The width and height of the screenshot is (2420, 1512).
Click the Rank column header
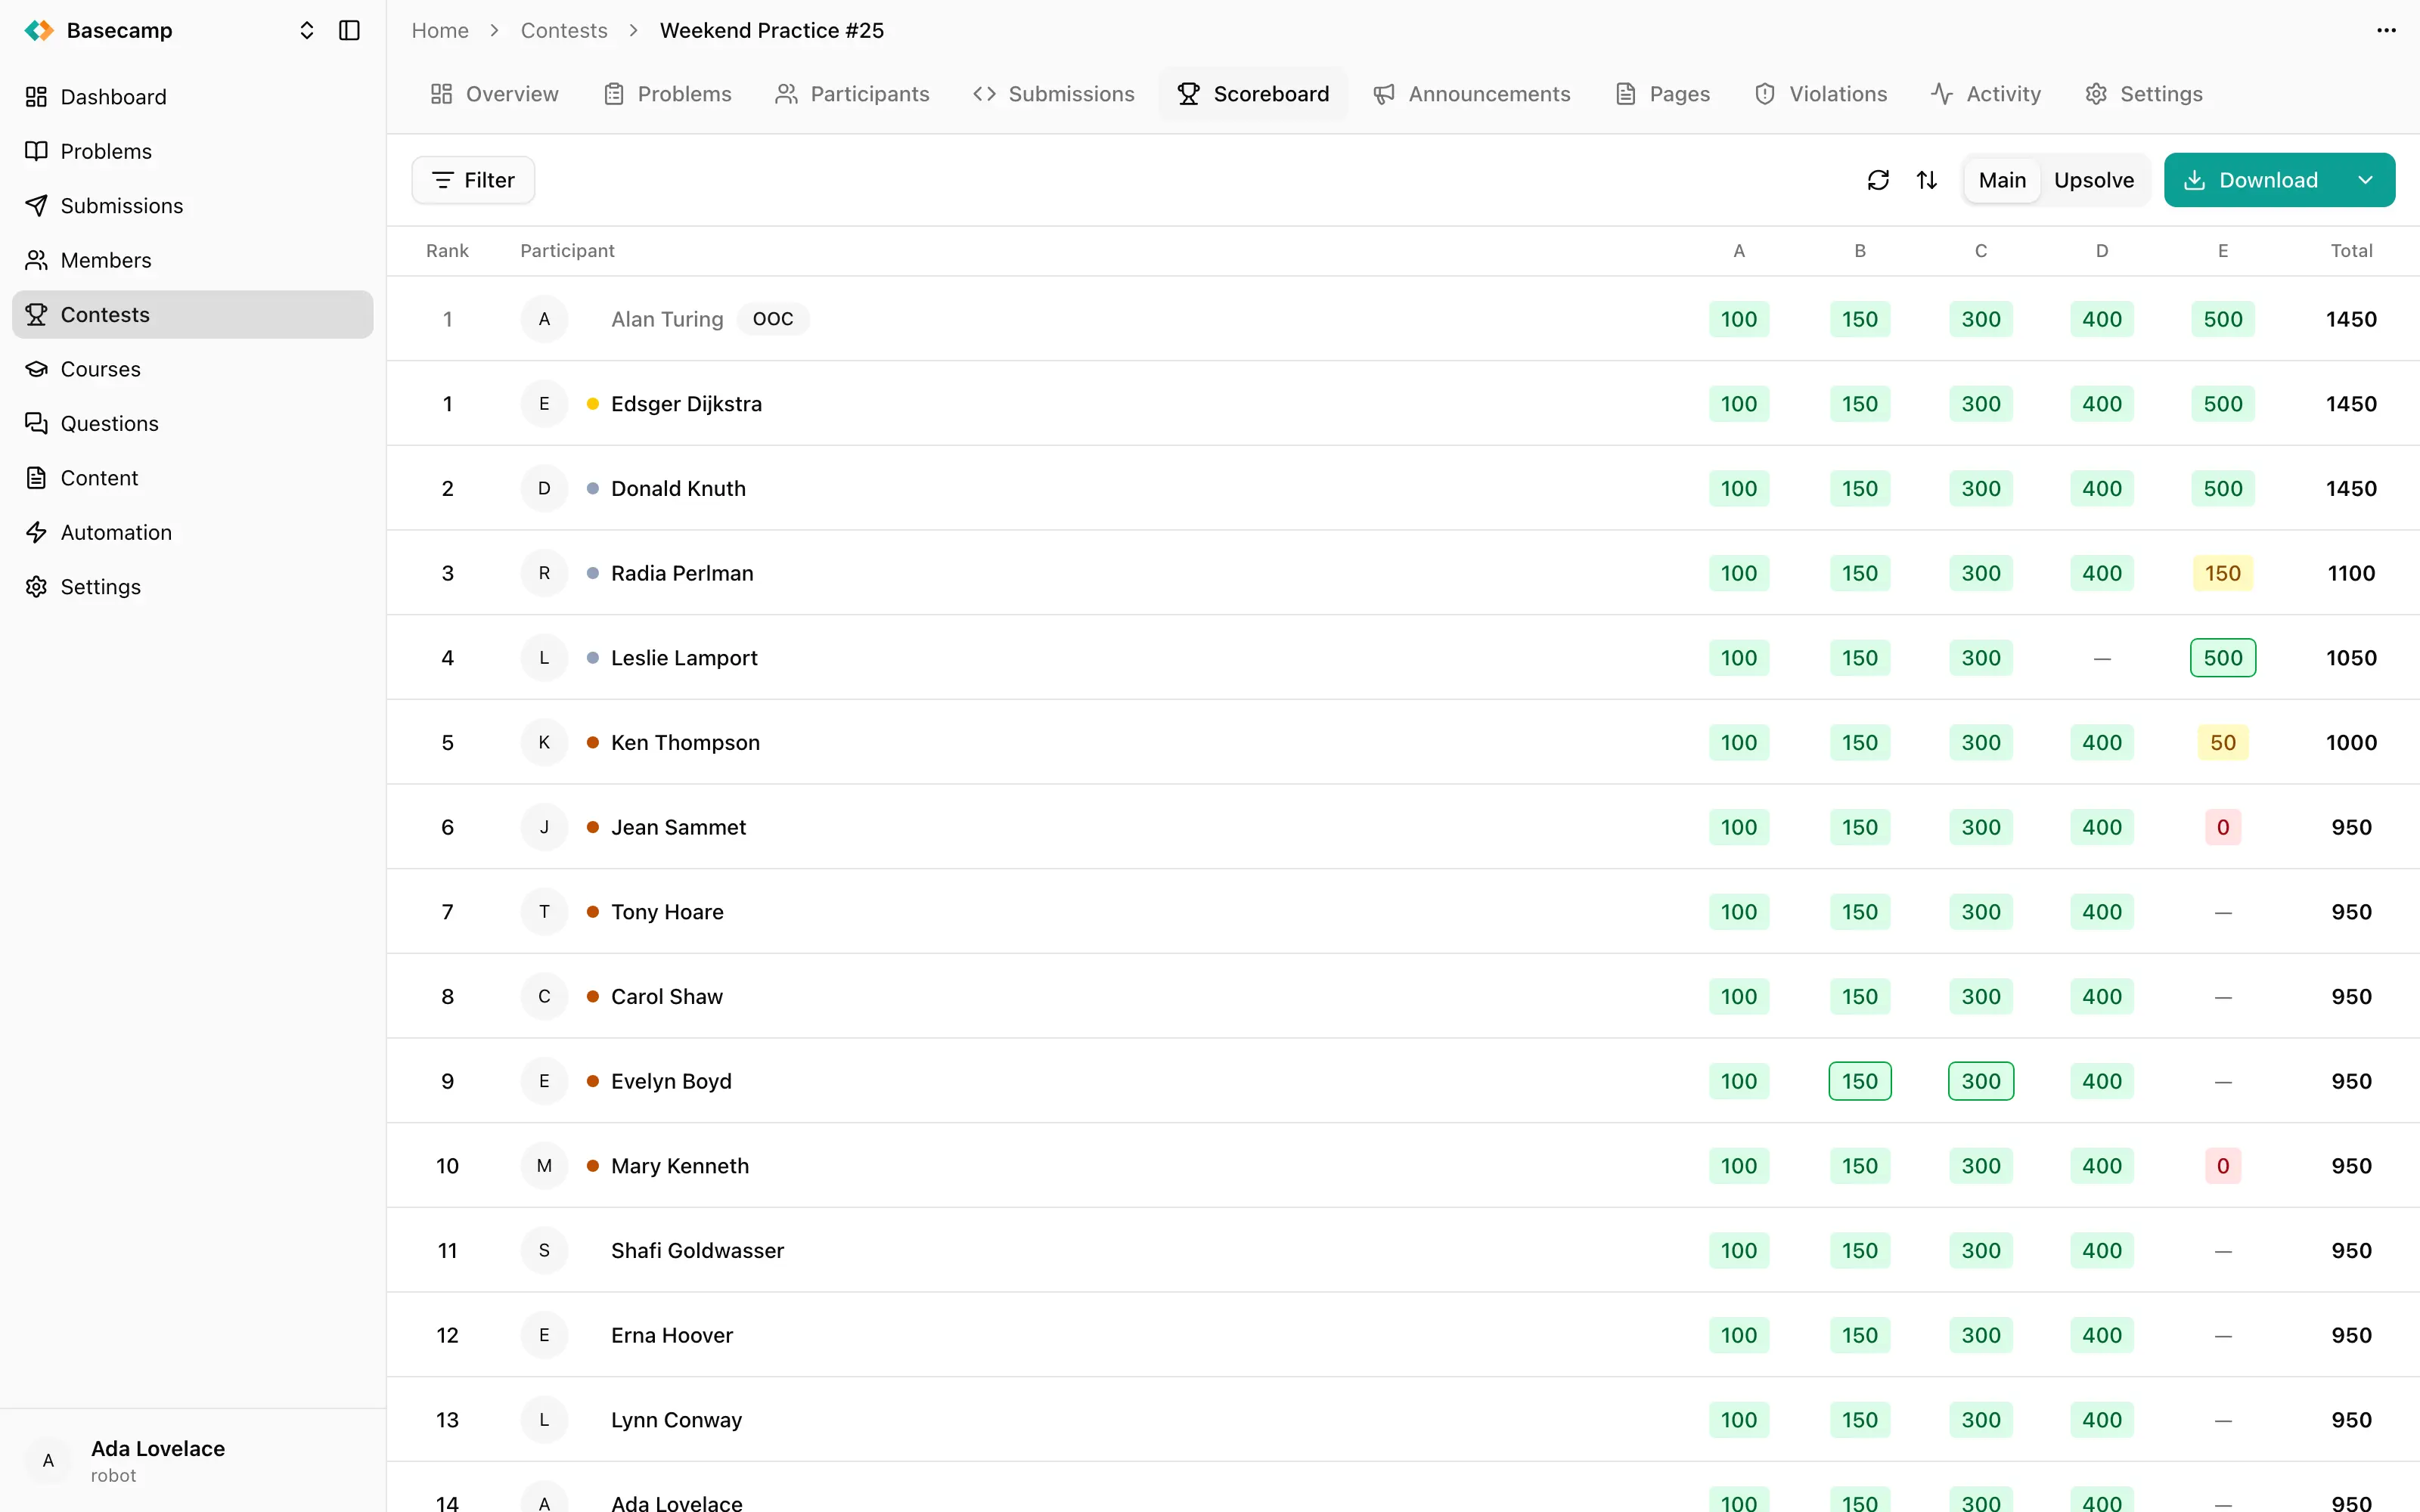click(x=447, y=251)
